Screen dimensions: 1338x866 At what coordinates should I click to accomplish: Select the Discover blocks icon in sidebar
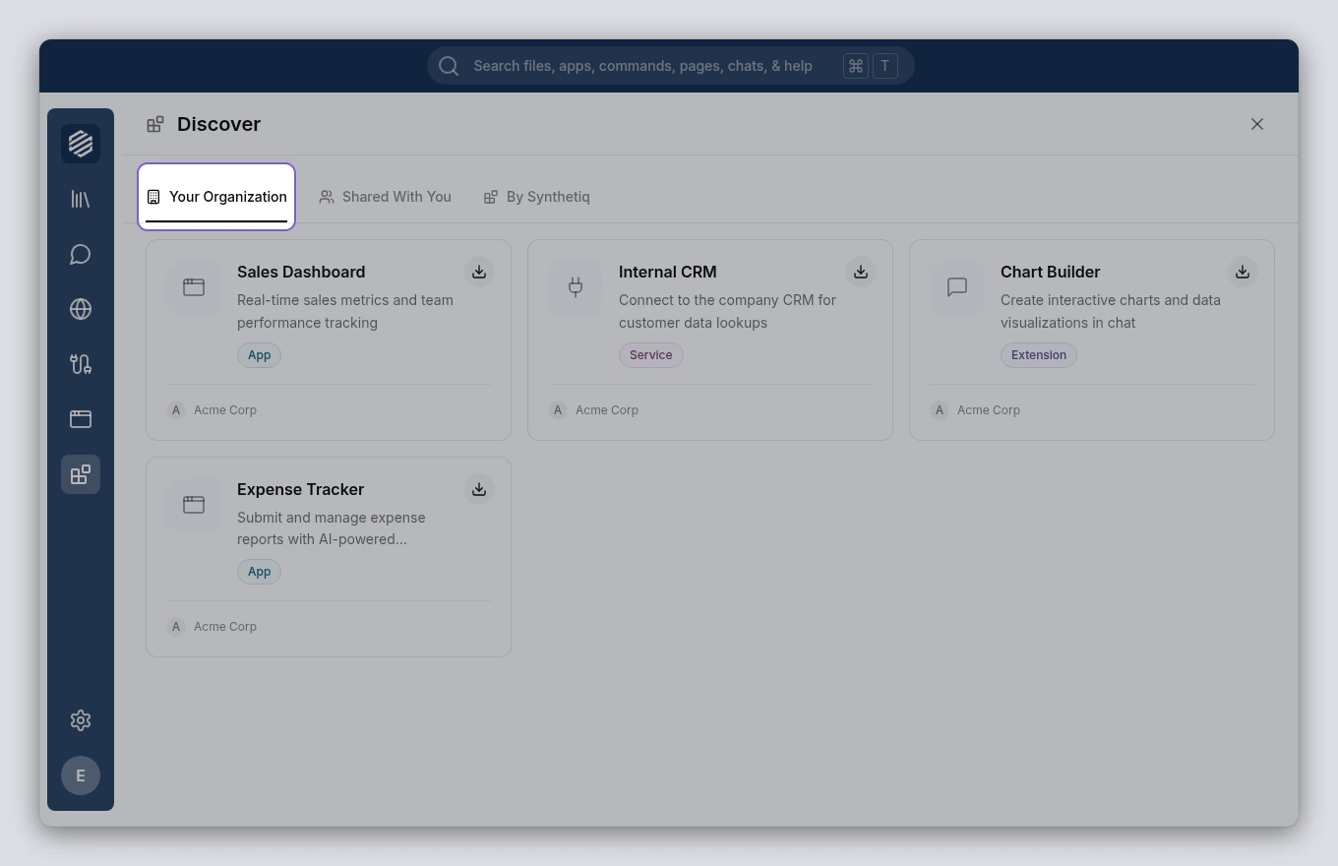[x=81, y=474]
